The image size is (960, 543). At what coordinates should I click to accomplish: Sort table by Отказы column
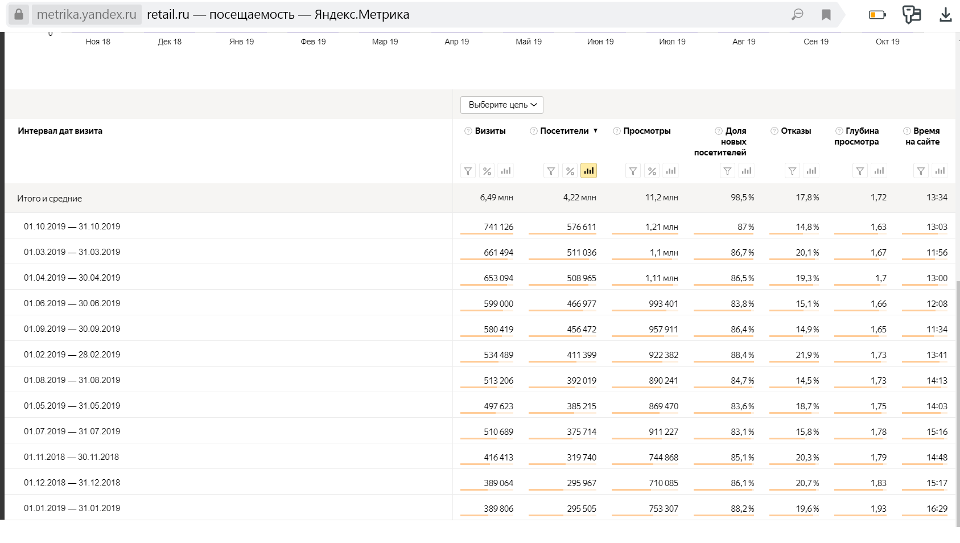tap(796, 131)
